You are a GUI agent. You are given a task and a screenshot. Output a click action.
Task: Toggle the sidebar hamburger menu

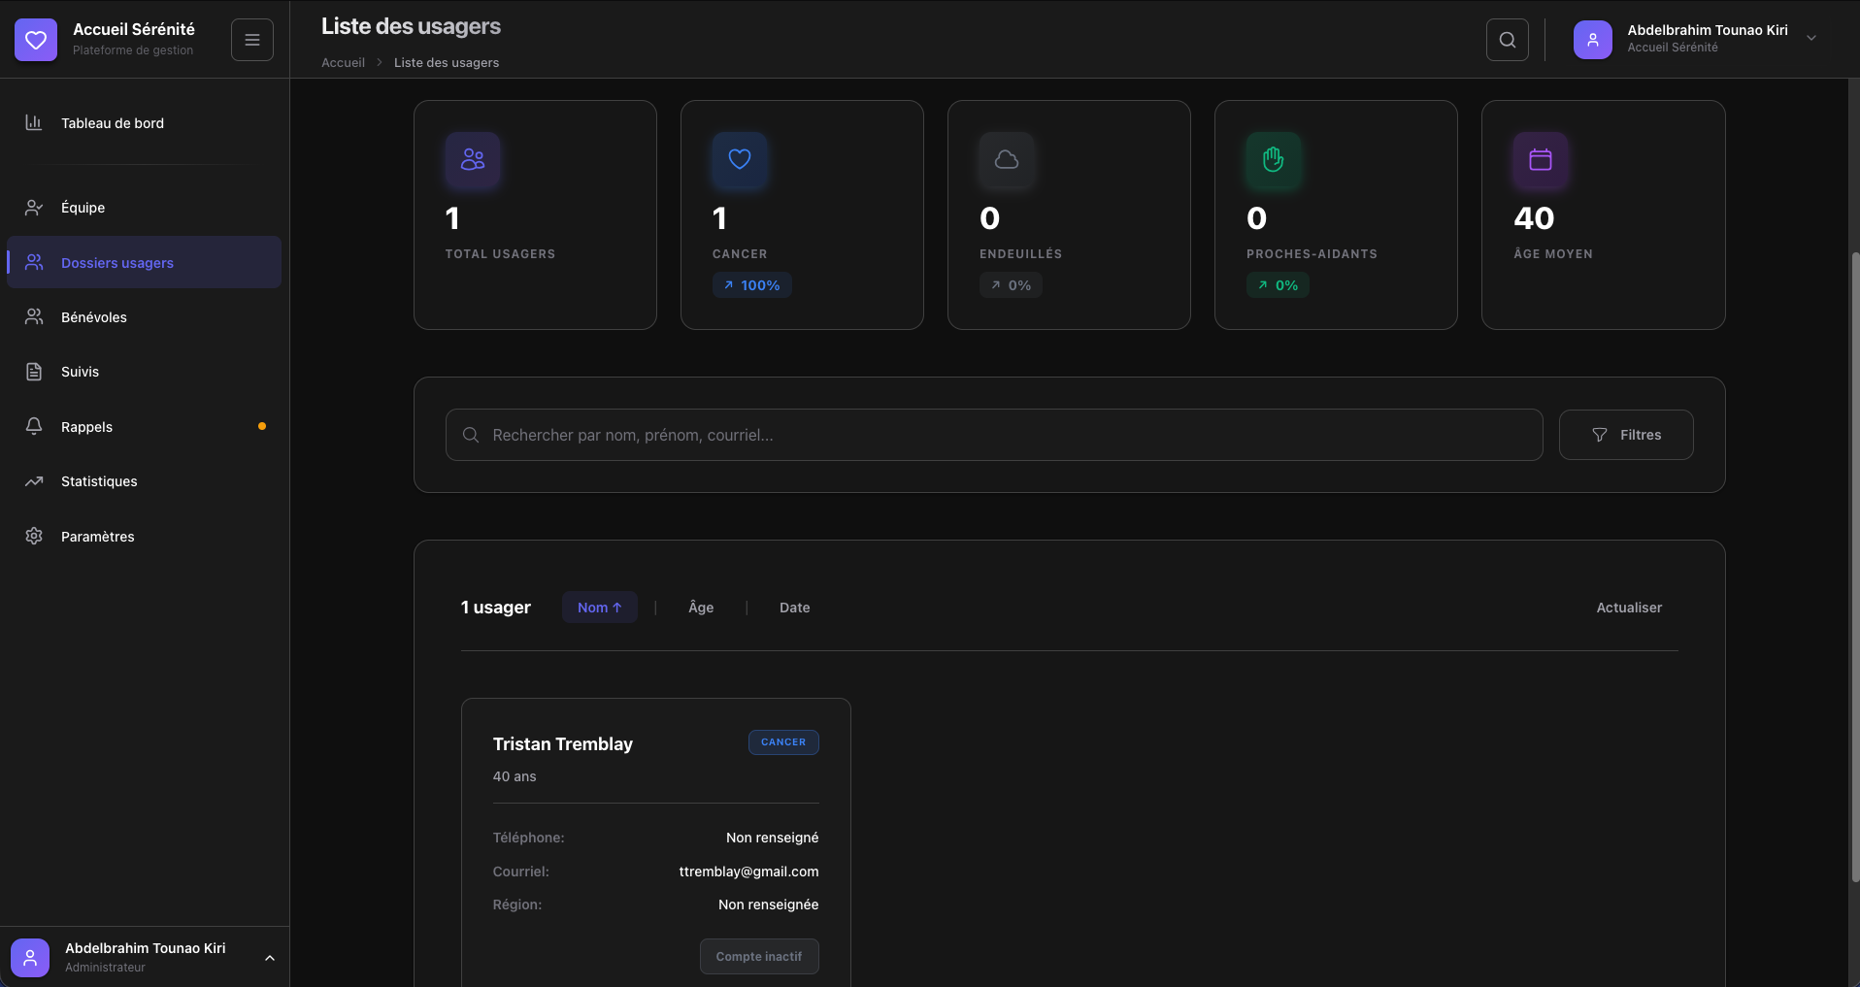pyautogui.click(x=252, y=40)
